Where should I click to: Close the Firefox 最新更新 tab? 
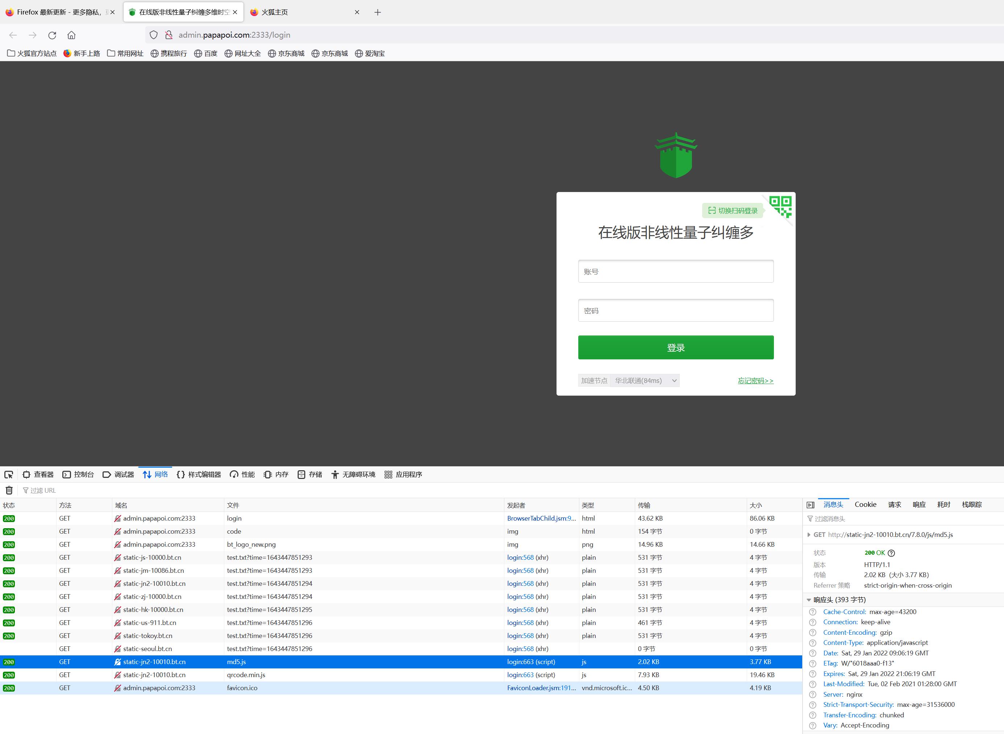point(112,12)
